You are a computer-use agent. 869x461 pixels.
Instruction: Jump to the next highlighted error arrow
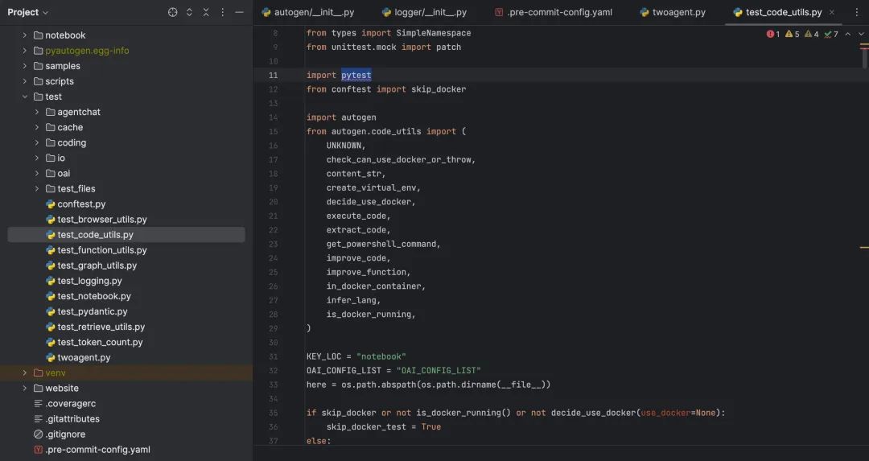pyautogui.click(x=863, y=34)
